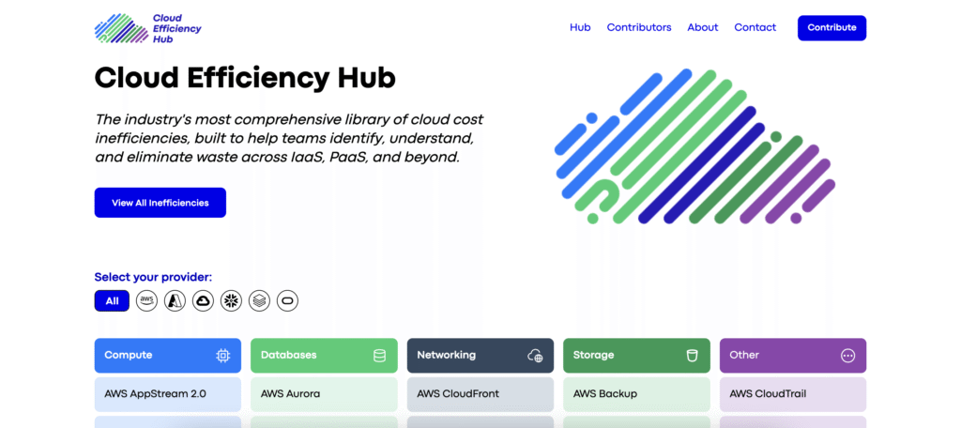This screenshot has width=961, height=428.
Task: Filter by the Snowflake provider icon
Action: click(231, 300)
